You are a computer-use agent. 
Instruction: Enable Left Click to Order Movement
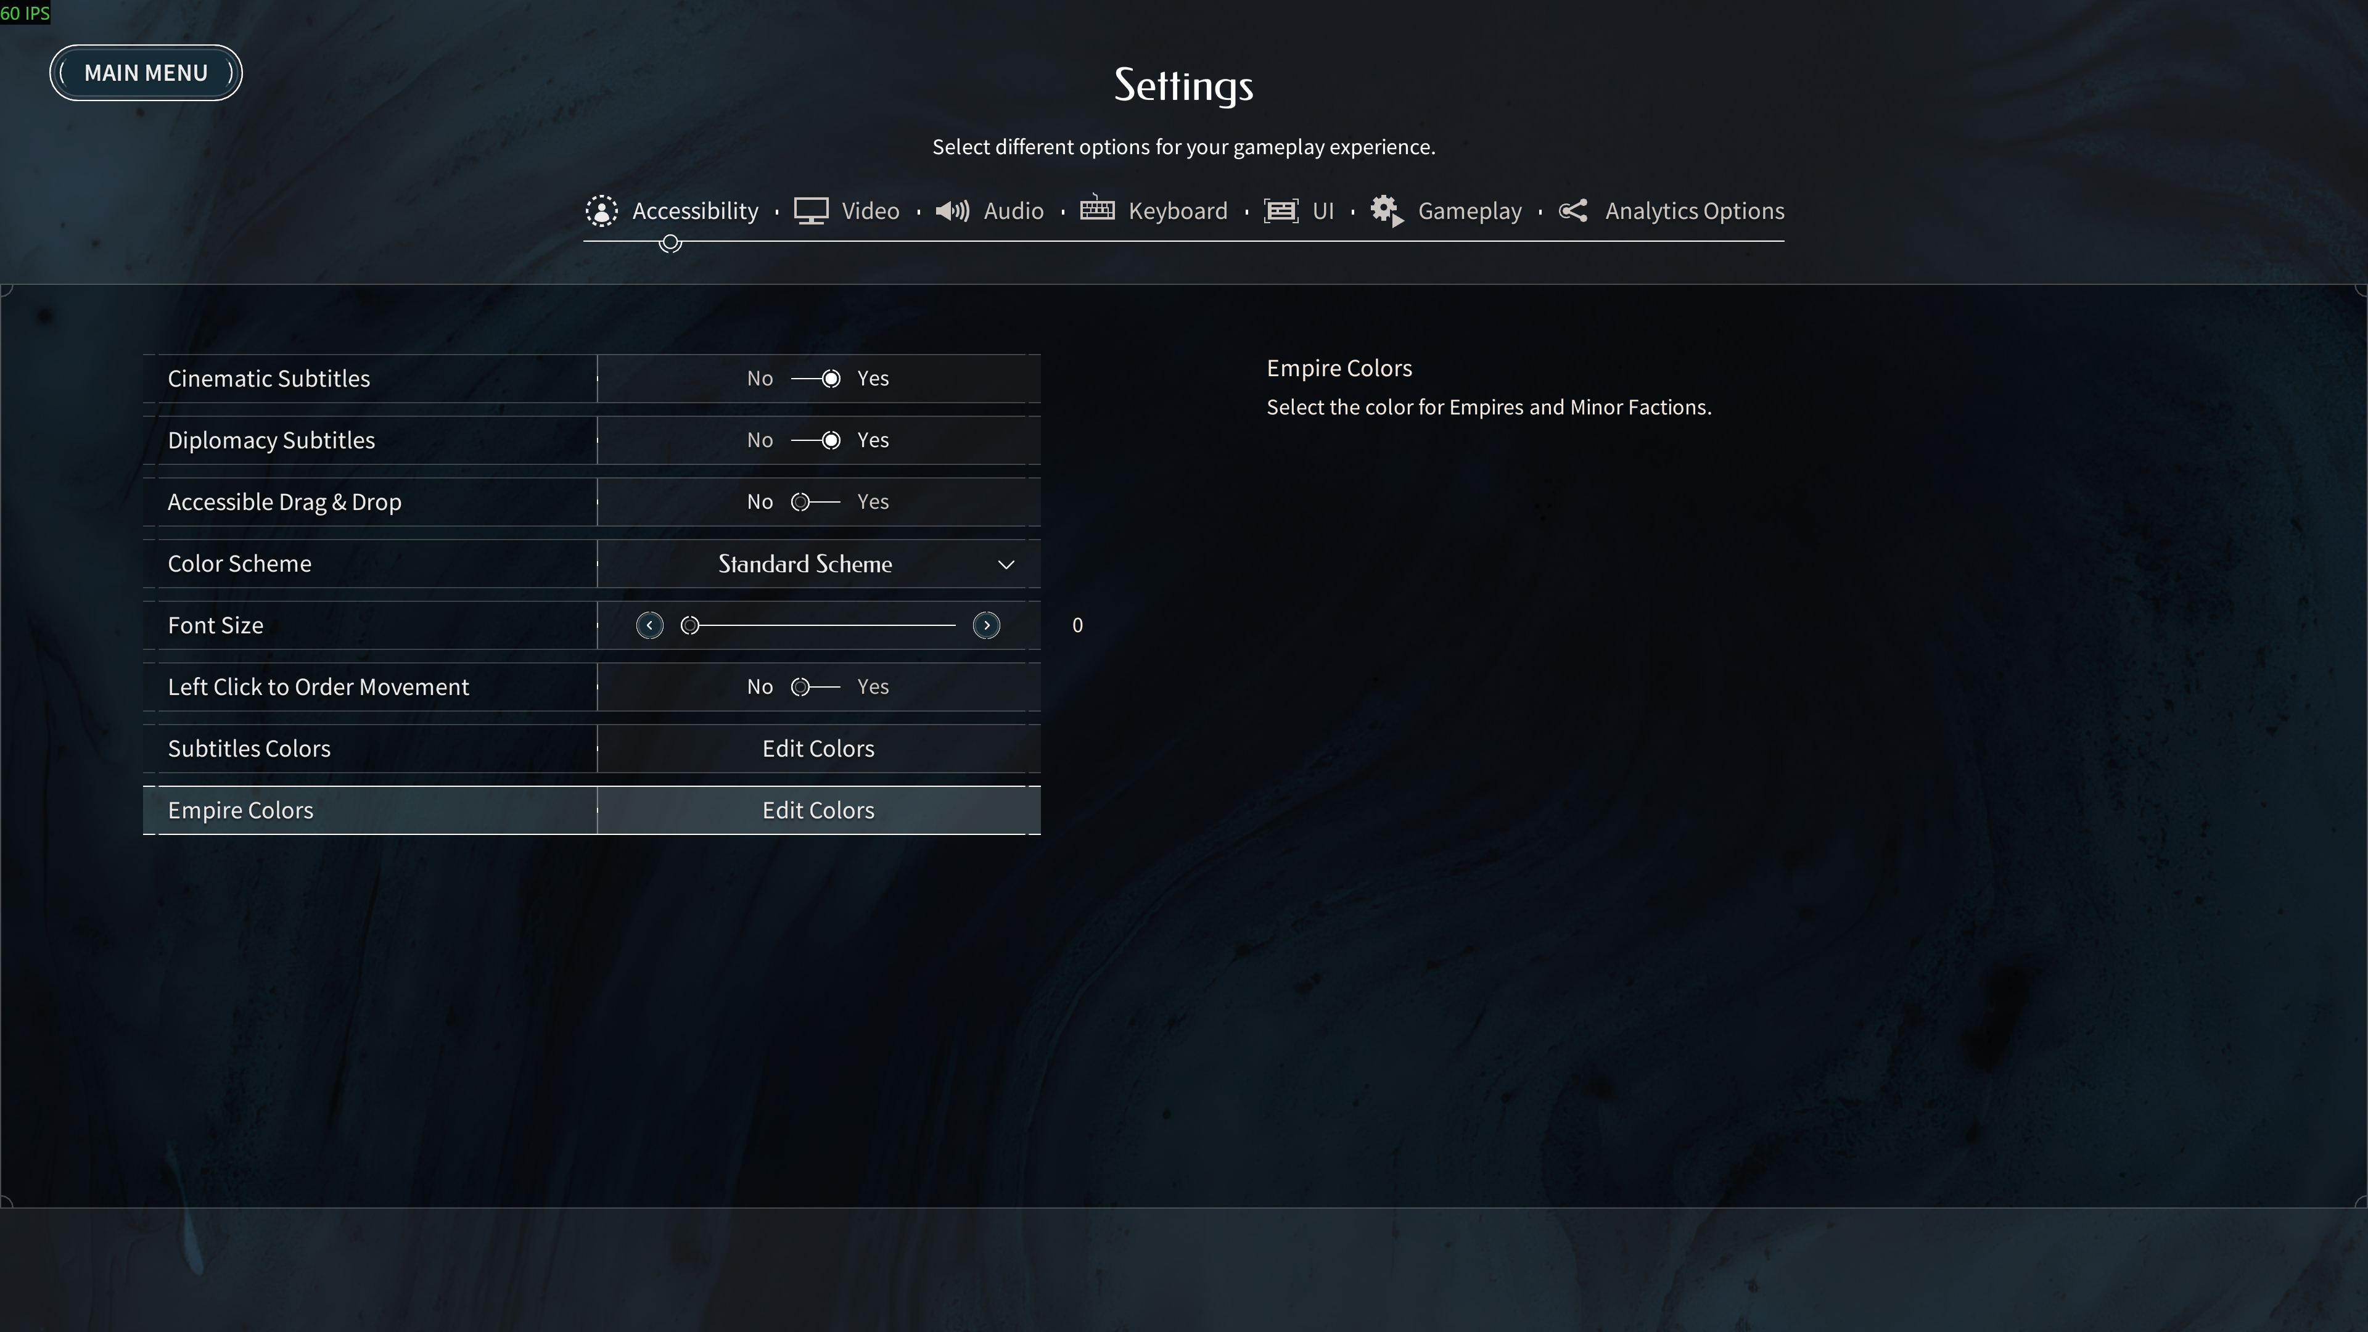point(816,687)
